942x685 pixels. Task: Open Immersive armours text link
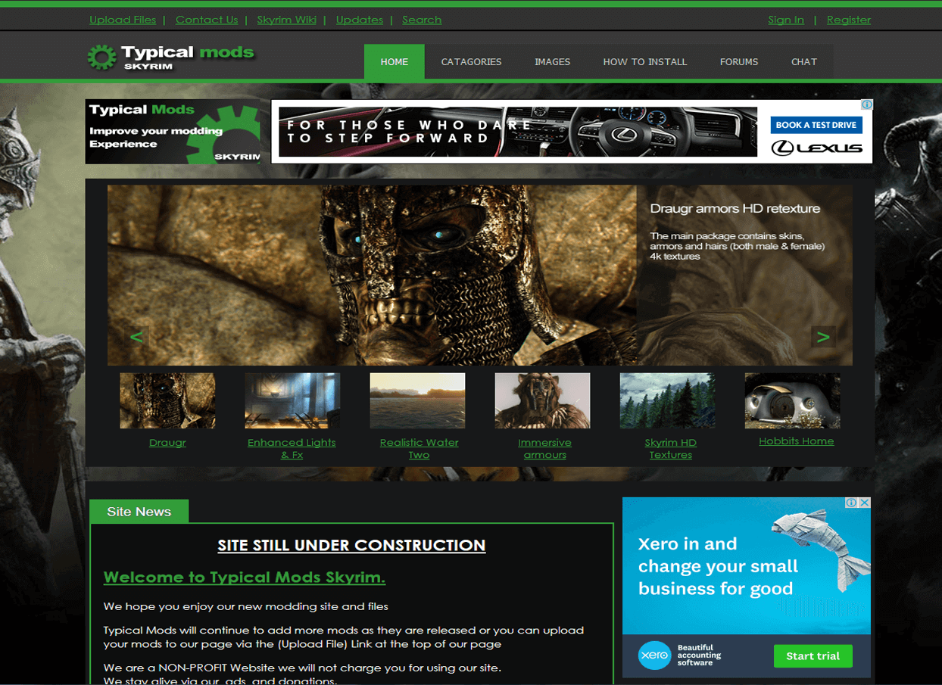click(544, 449)
